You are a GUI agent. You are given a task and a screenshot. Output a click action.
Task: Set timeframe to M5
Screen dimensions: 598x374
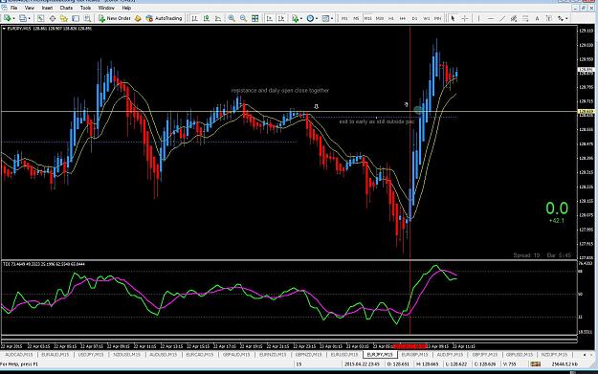click(356, 18)
